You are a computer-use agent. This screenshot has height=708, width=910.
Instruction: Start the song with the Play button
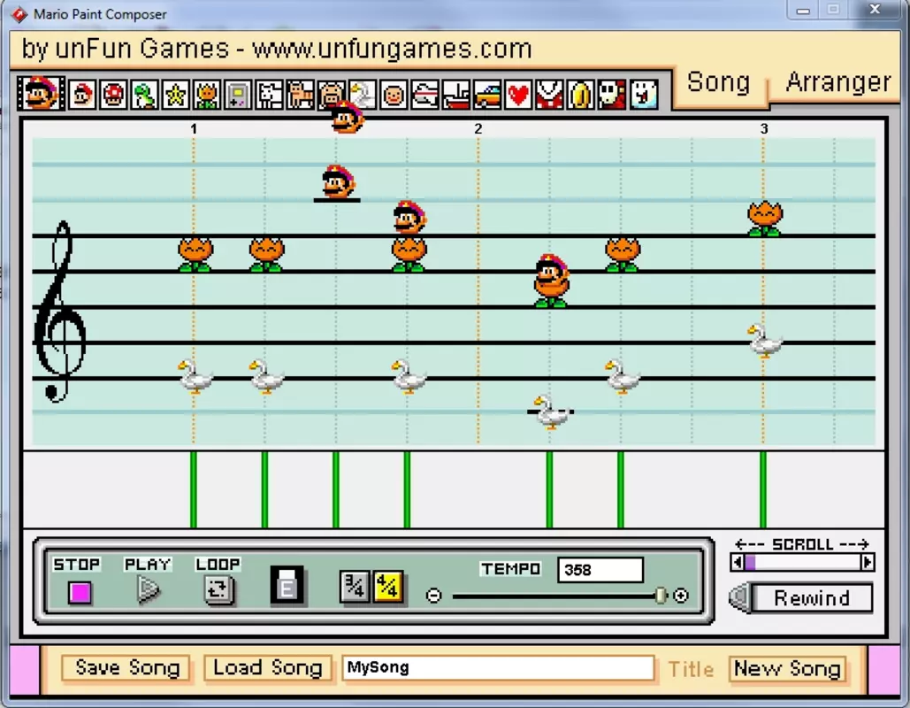[148, 590]
